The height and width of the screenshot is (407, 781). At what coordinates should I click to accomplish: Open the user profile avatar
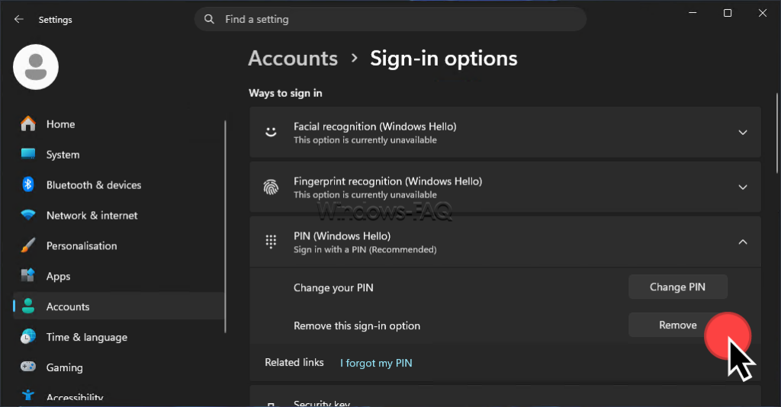(36, 66)
